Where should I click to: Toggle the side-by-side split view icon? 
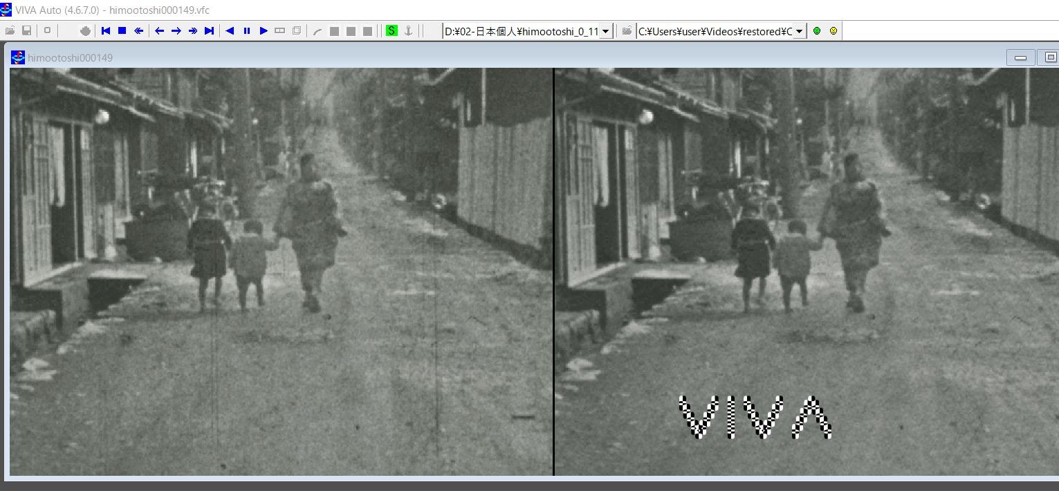pos(279,31)
